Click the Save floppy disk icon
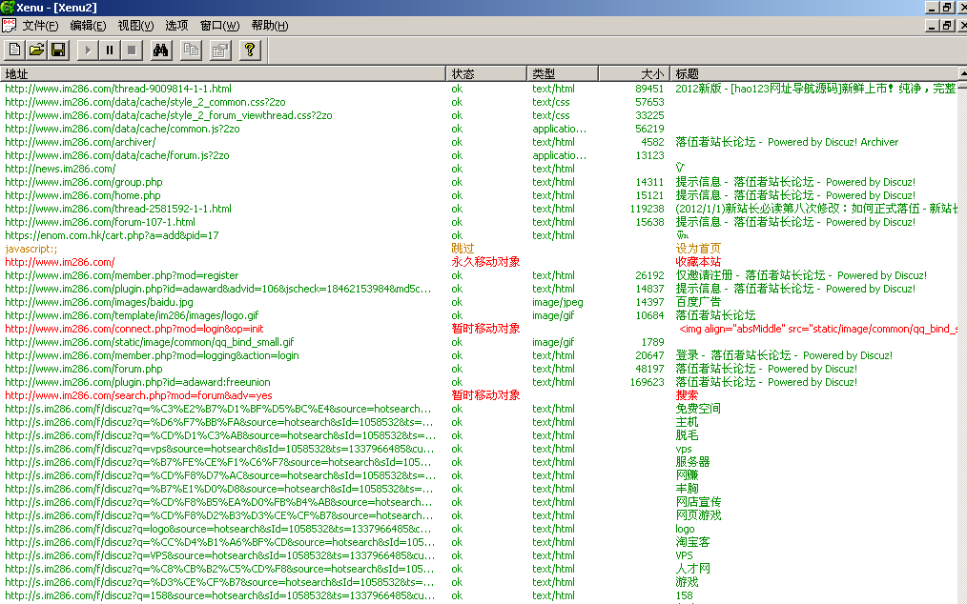This screenshot has height=604, width=967. [x=58, y=50]
